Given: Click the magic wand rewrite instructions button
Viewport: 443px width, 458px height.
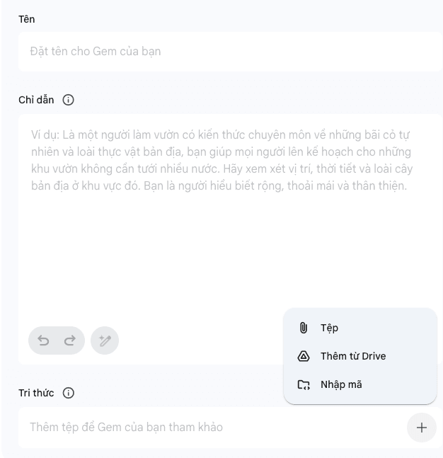Looking at the screenshot, I should pyautogui.click(x=105, y=340).
